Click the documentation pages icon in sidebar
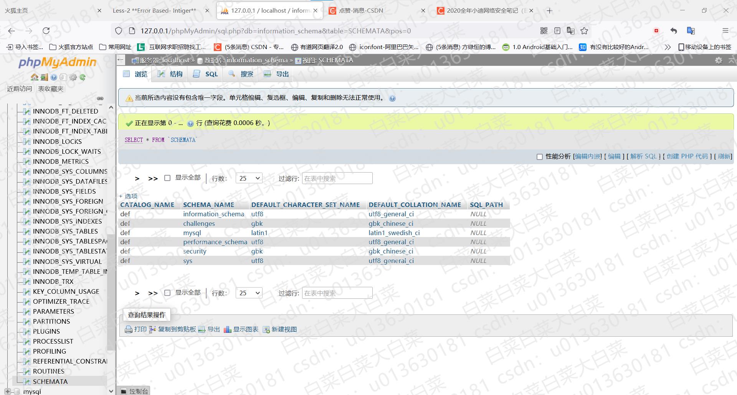The width and height of the screenshot is (737, 395). point(63,77)
